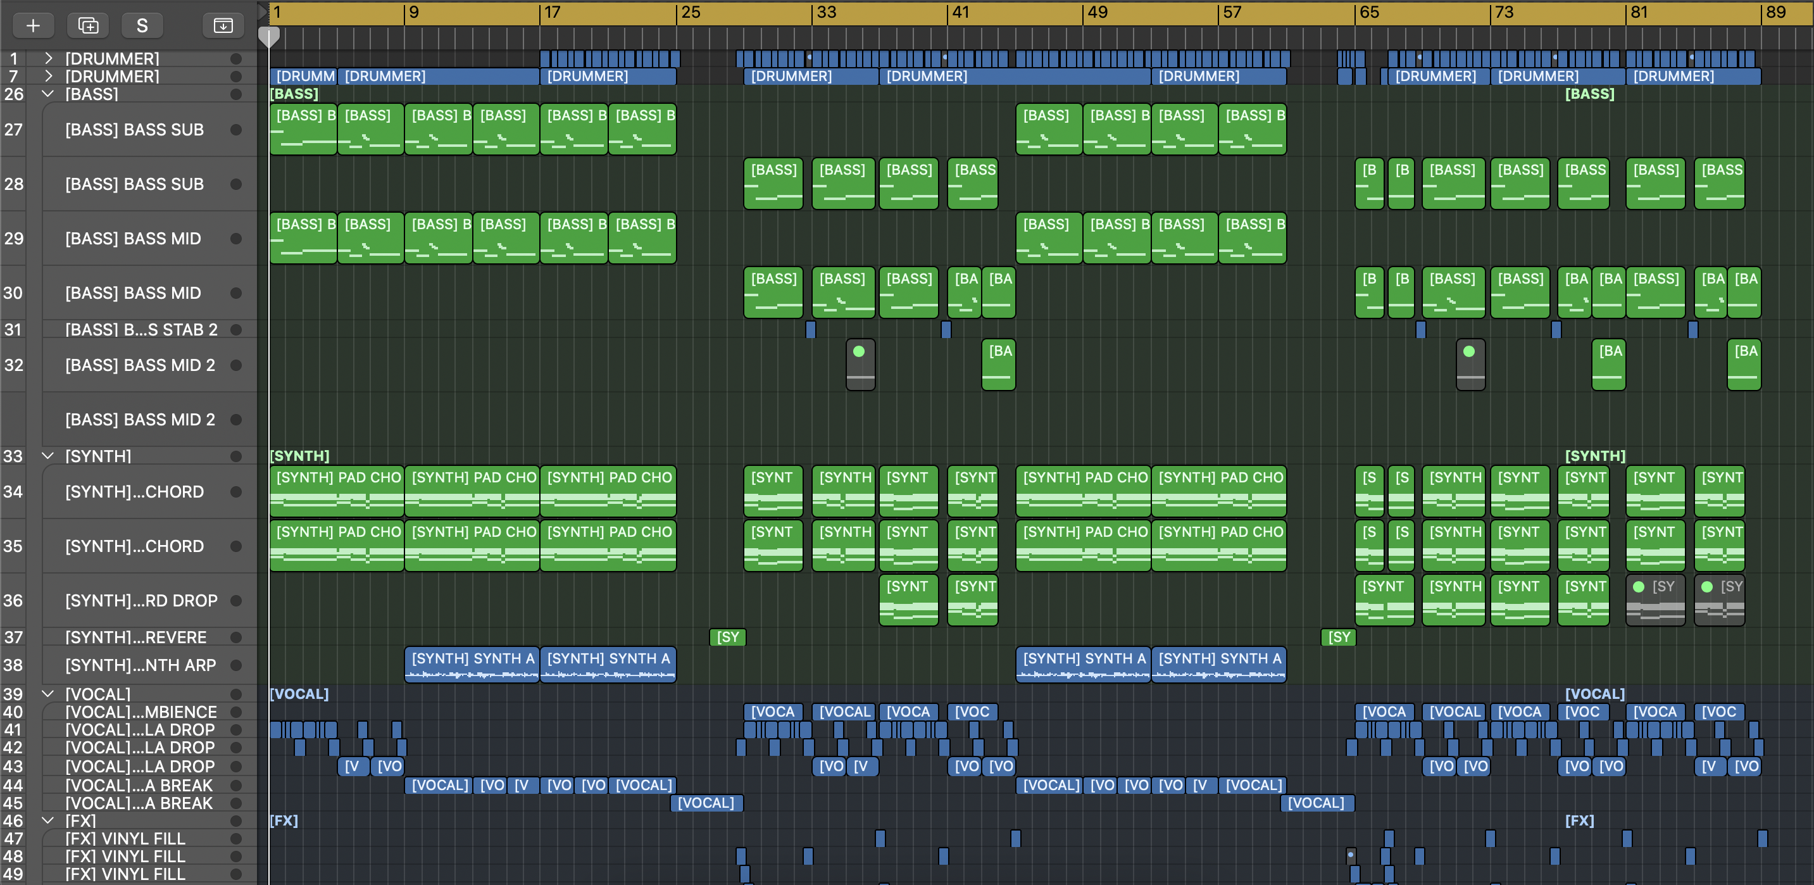
Task: Toggle the global solo S button
Action: (142, 25)
